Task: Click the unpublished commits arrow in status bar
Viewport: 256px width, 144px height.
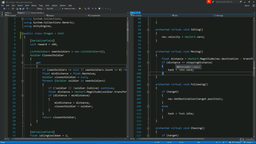Action: coord(218,142)
